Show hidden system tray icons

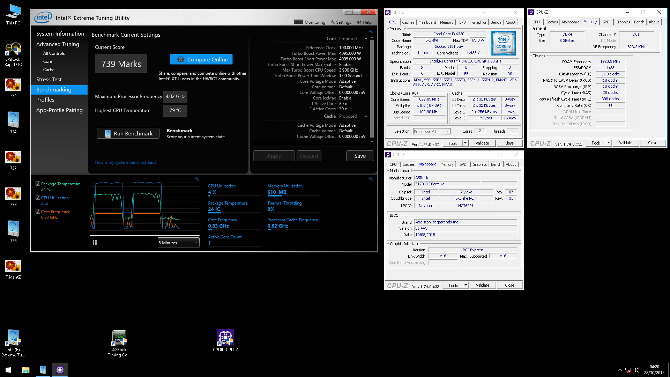click(619, 370)
